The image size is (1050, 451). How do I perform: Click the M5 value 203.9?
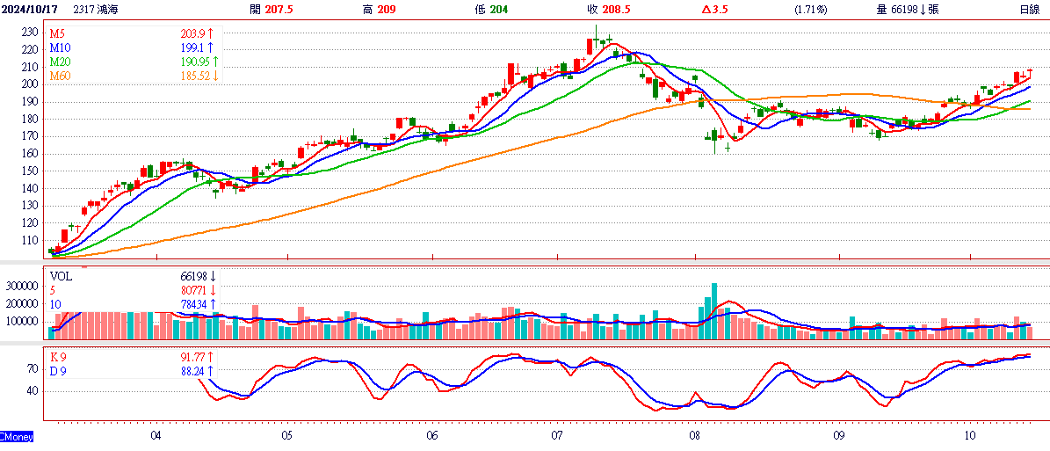click(x=192, y=33)
